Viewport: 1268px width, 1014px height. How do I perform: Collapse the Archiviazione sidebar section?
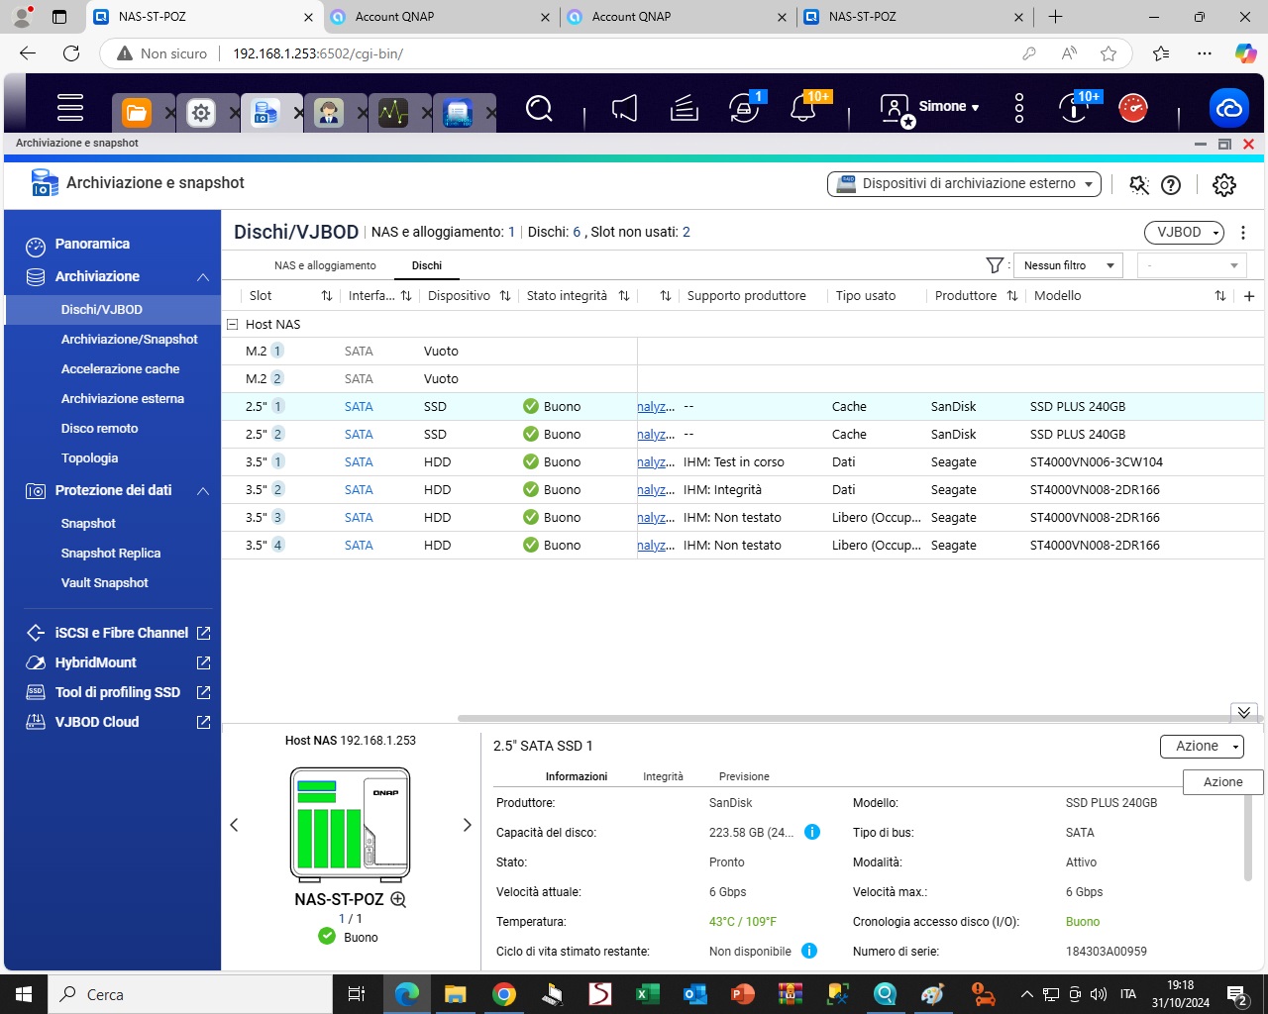[x=203, y=277]
